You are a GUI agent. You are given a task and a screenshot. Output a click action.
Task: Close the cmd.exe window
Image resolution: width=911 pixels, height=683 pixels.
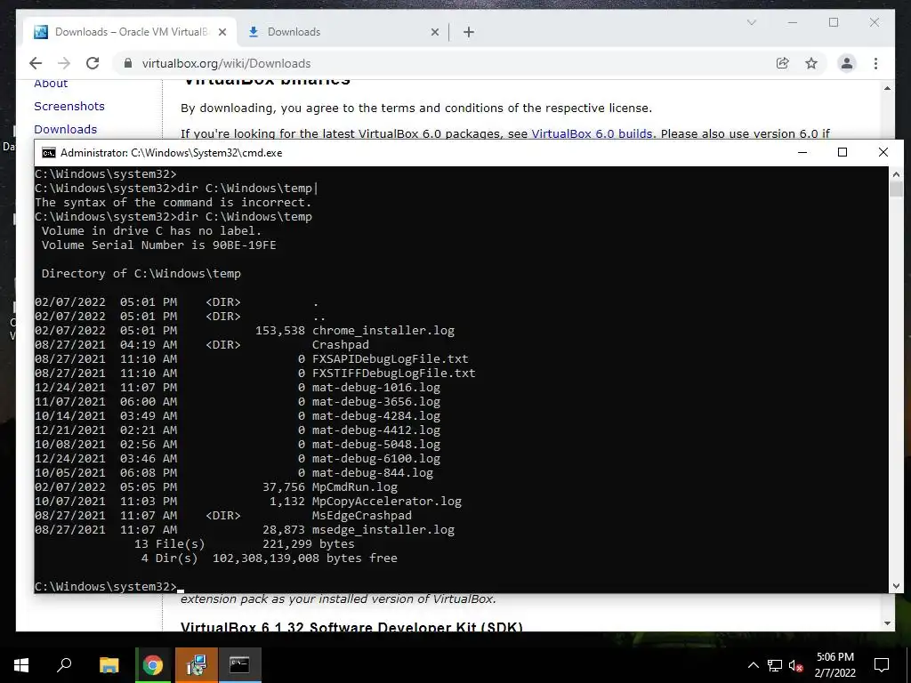(x=883, y=152)
